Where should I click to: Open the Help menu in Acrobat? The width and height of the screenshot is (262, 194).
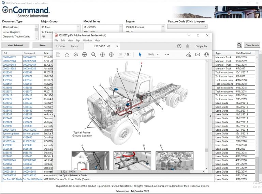97,41
